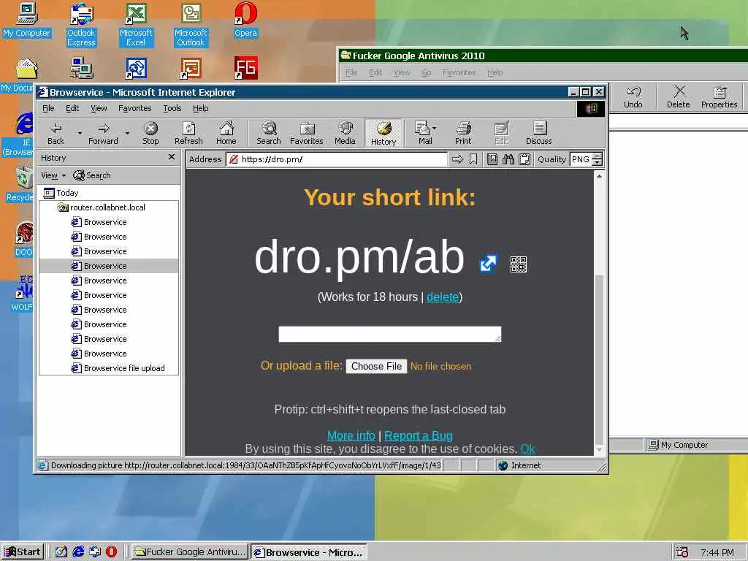
Task: Click the Stop toolbar button
Action: click(x=150, y=133)
